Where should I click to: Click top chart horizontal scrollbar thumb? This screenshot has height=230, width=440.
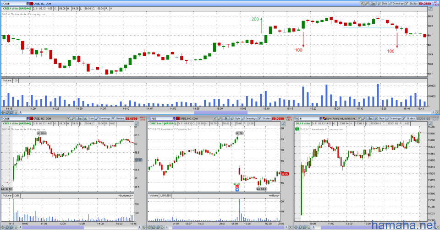pos(221,112)
